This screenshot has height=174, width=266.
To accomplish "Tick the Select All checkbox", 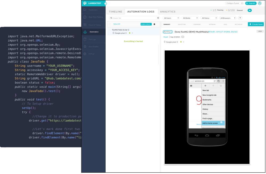I will click(x=110, y=24).
